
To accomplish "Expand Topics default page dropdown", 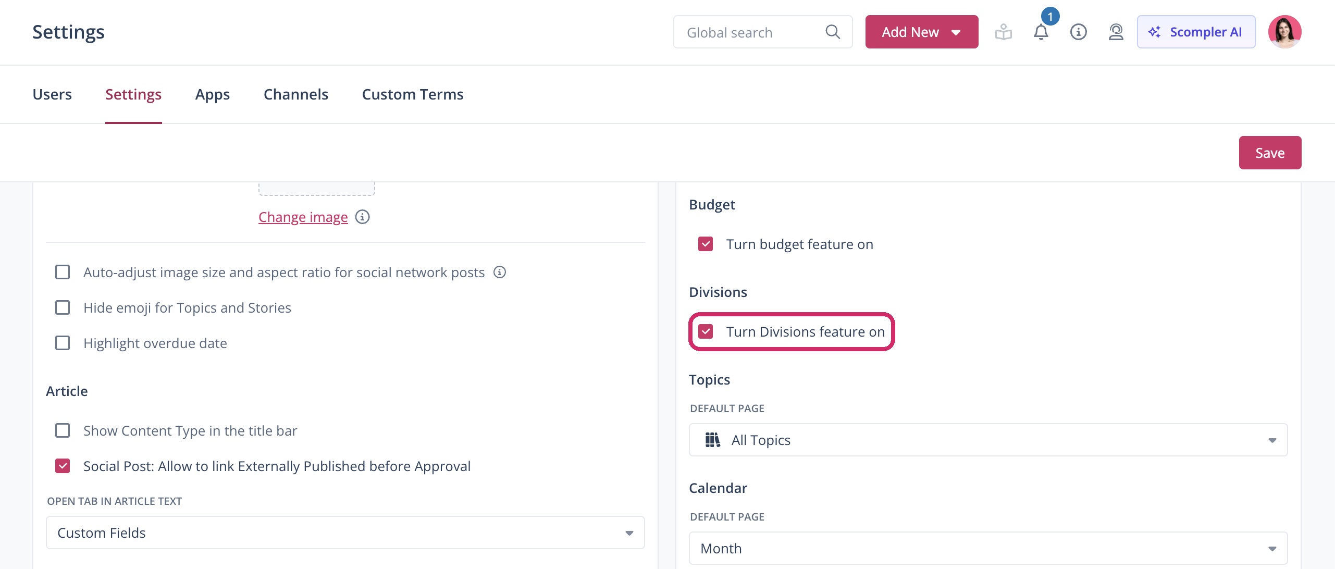I will pyautogui.click(x=988, y=440).
